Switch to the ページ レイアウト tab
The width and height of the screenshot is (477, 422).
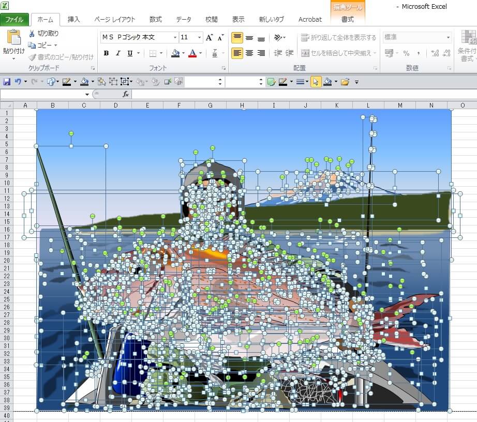coord(114,20)
